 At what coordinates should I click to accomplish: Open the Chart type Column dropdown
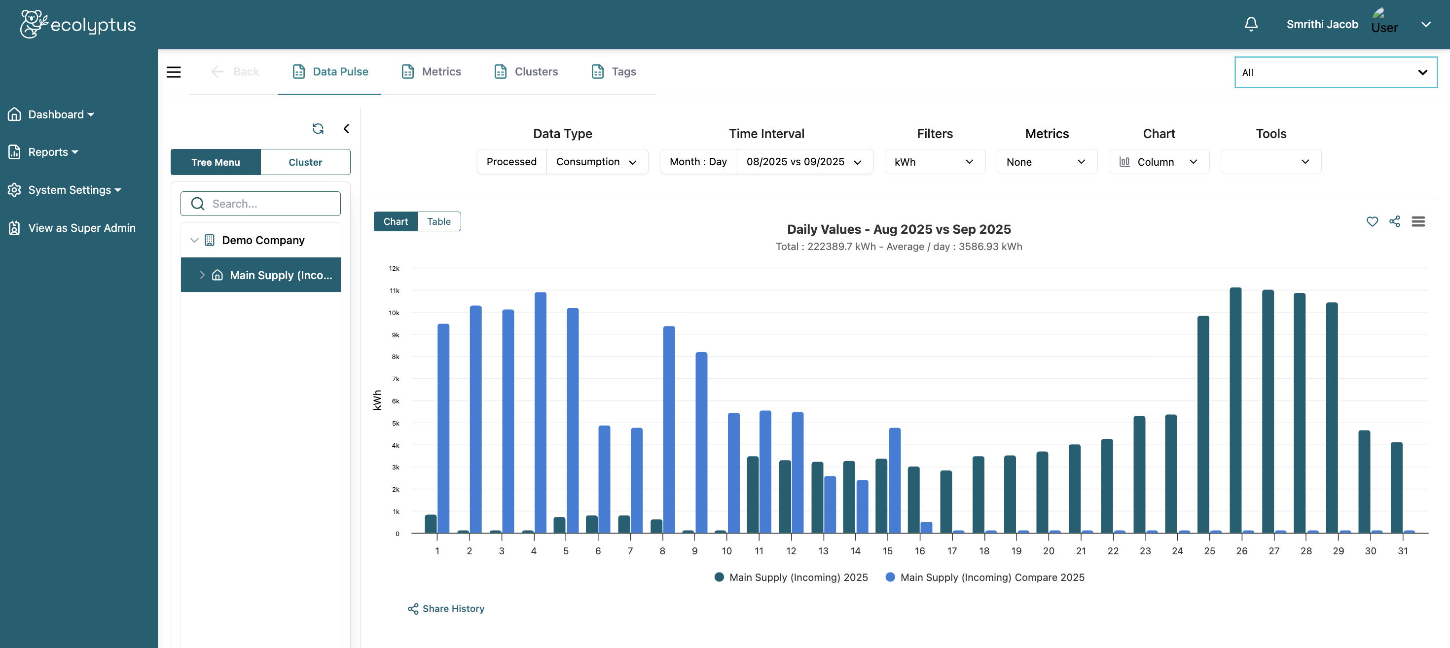coord(1159,162)
